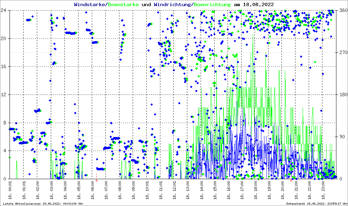Select the 18. 03:00 time axis label
This screenshot has height=206, width=348.
point(51,191)
